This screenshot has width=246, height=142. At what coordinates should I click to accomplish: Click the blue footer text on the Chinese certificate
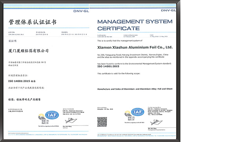(48, 135)
